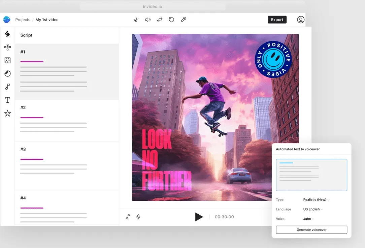
Task: Open the grid layout sidebar icon
Action: click(7, 47)
